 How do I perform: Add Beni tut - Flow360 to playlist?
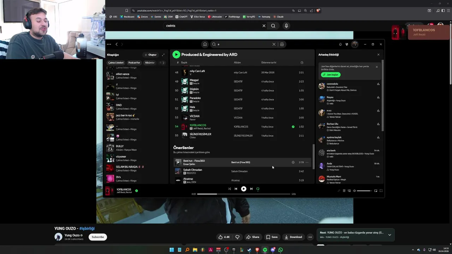pos(293,162)
